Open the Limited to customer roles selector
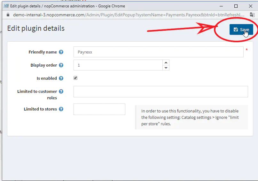Screen dimensions: 258x181 [160, 92]
